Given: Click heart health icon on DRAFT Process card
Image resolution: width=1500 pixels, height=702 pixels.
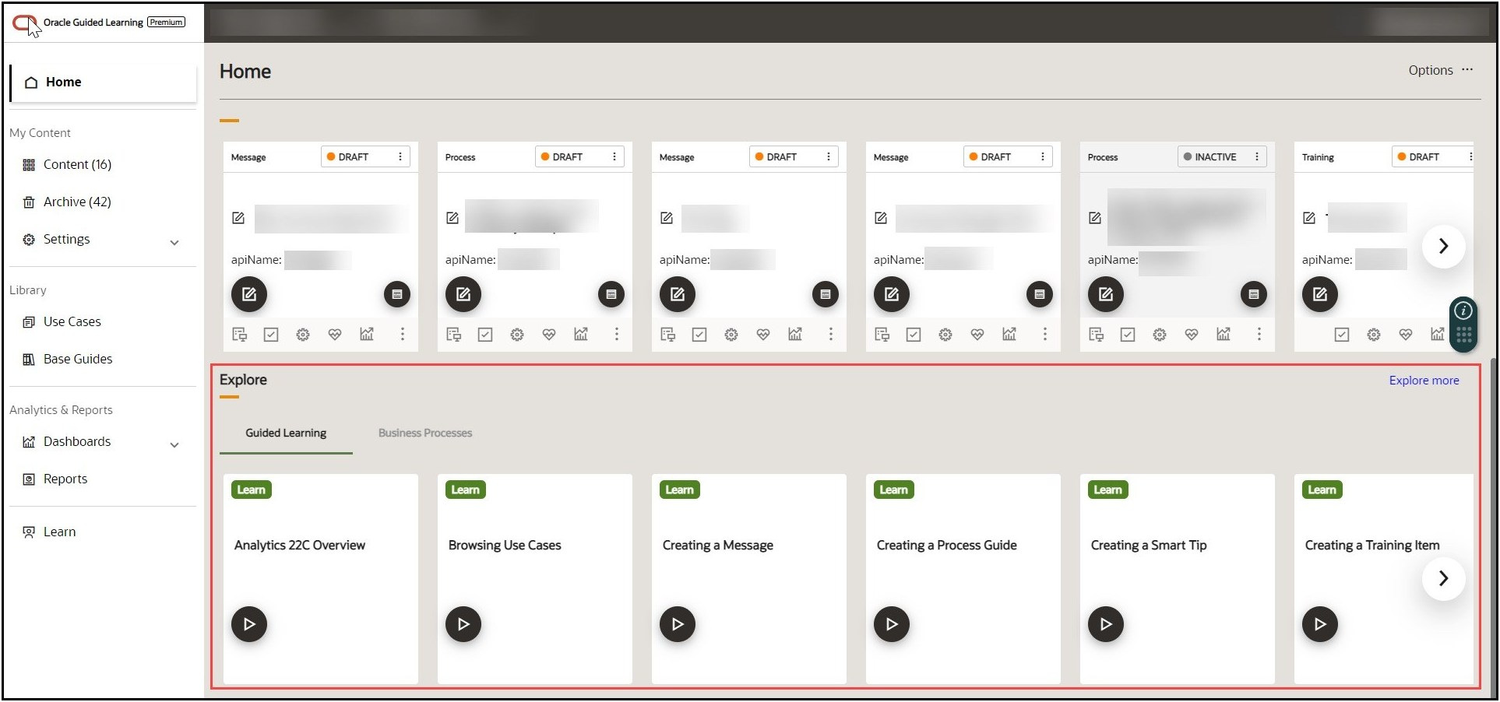Looking at the screenshot, I should point(549,335).
